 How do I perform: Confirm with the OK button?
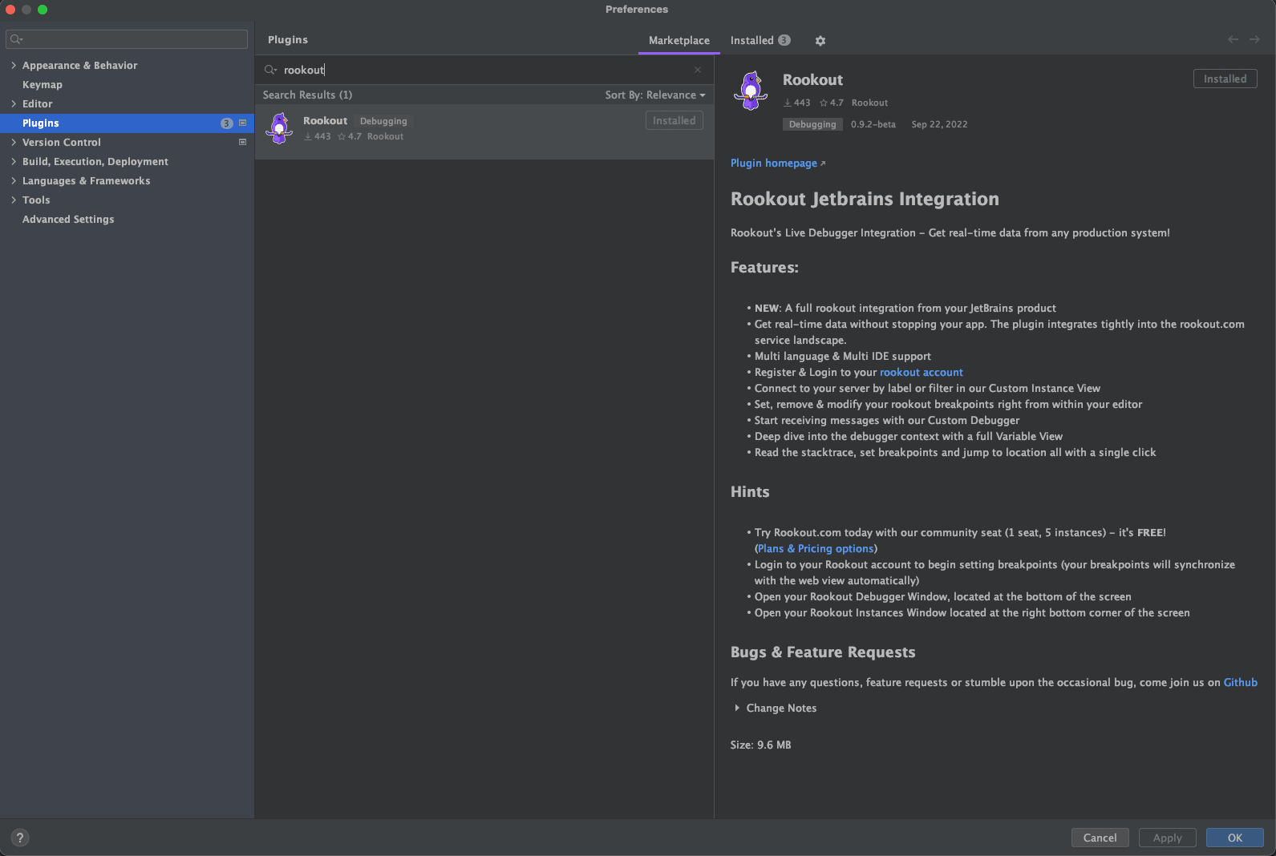tap(1234, 838)
